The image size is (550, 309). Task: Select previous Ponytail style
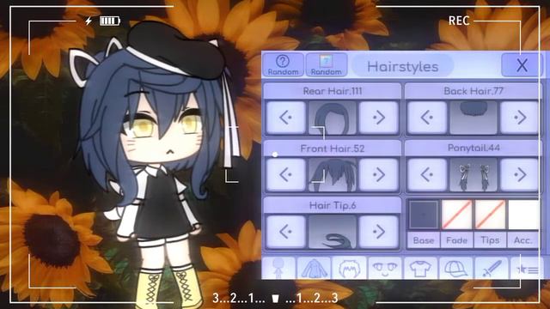[x=427, y=174]
